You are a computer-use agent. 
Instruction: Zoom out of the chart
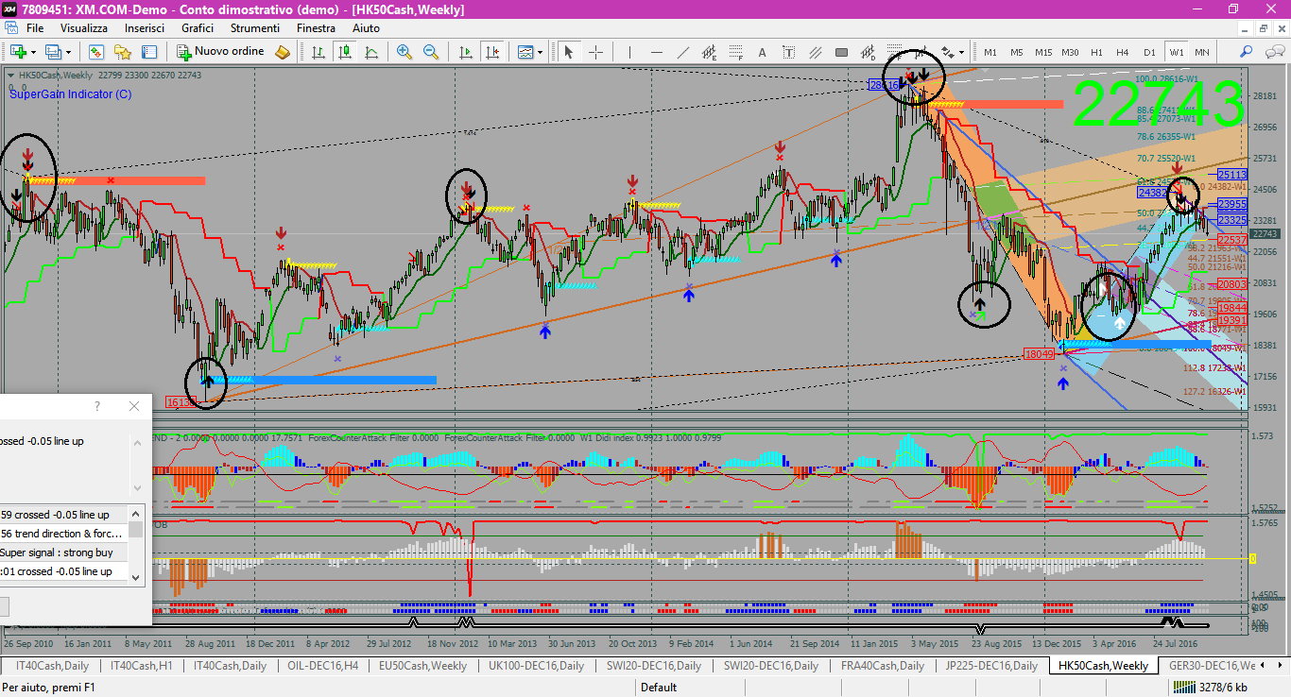[x=430, y=51]
